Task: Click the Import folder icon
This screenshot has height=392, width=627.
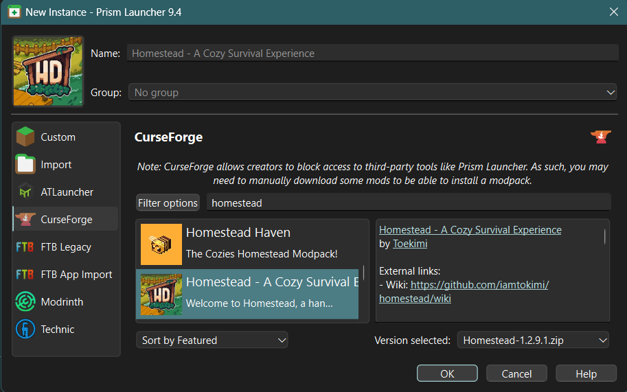Action: 25,164
